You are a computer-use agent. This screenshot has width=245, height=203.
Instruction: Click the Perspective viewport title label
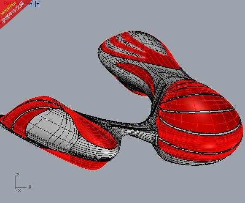[18, 3]
